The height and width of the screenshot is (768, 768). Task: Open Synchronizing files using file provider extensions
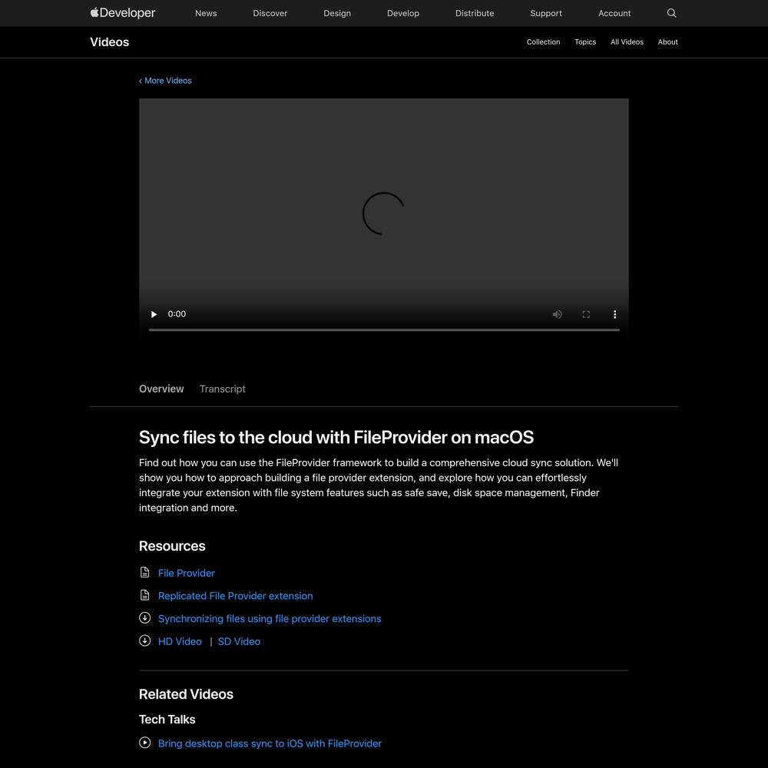pyautogui.click(x=270, y=618)
